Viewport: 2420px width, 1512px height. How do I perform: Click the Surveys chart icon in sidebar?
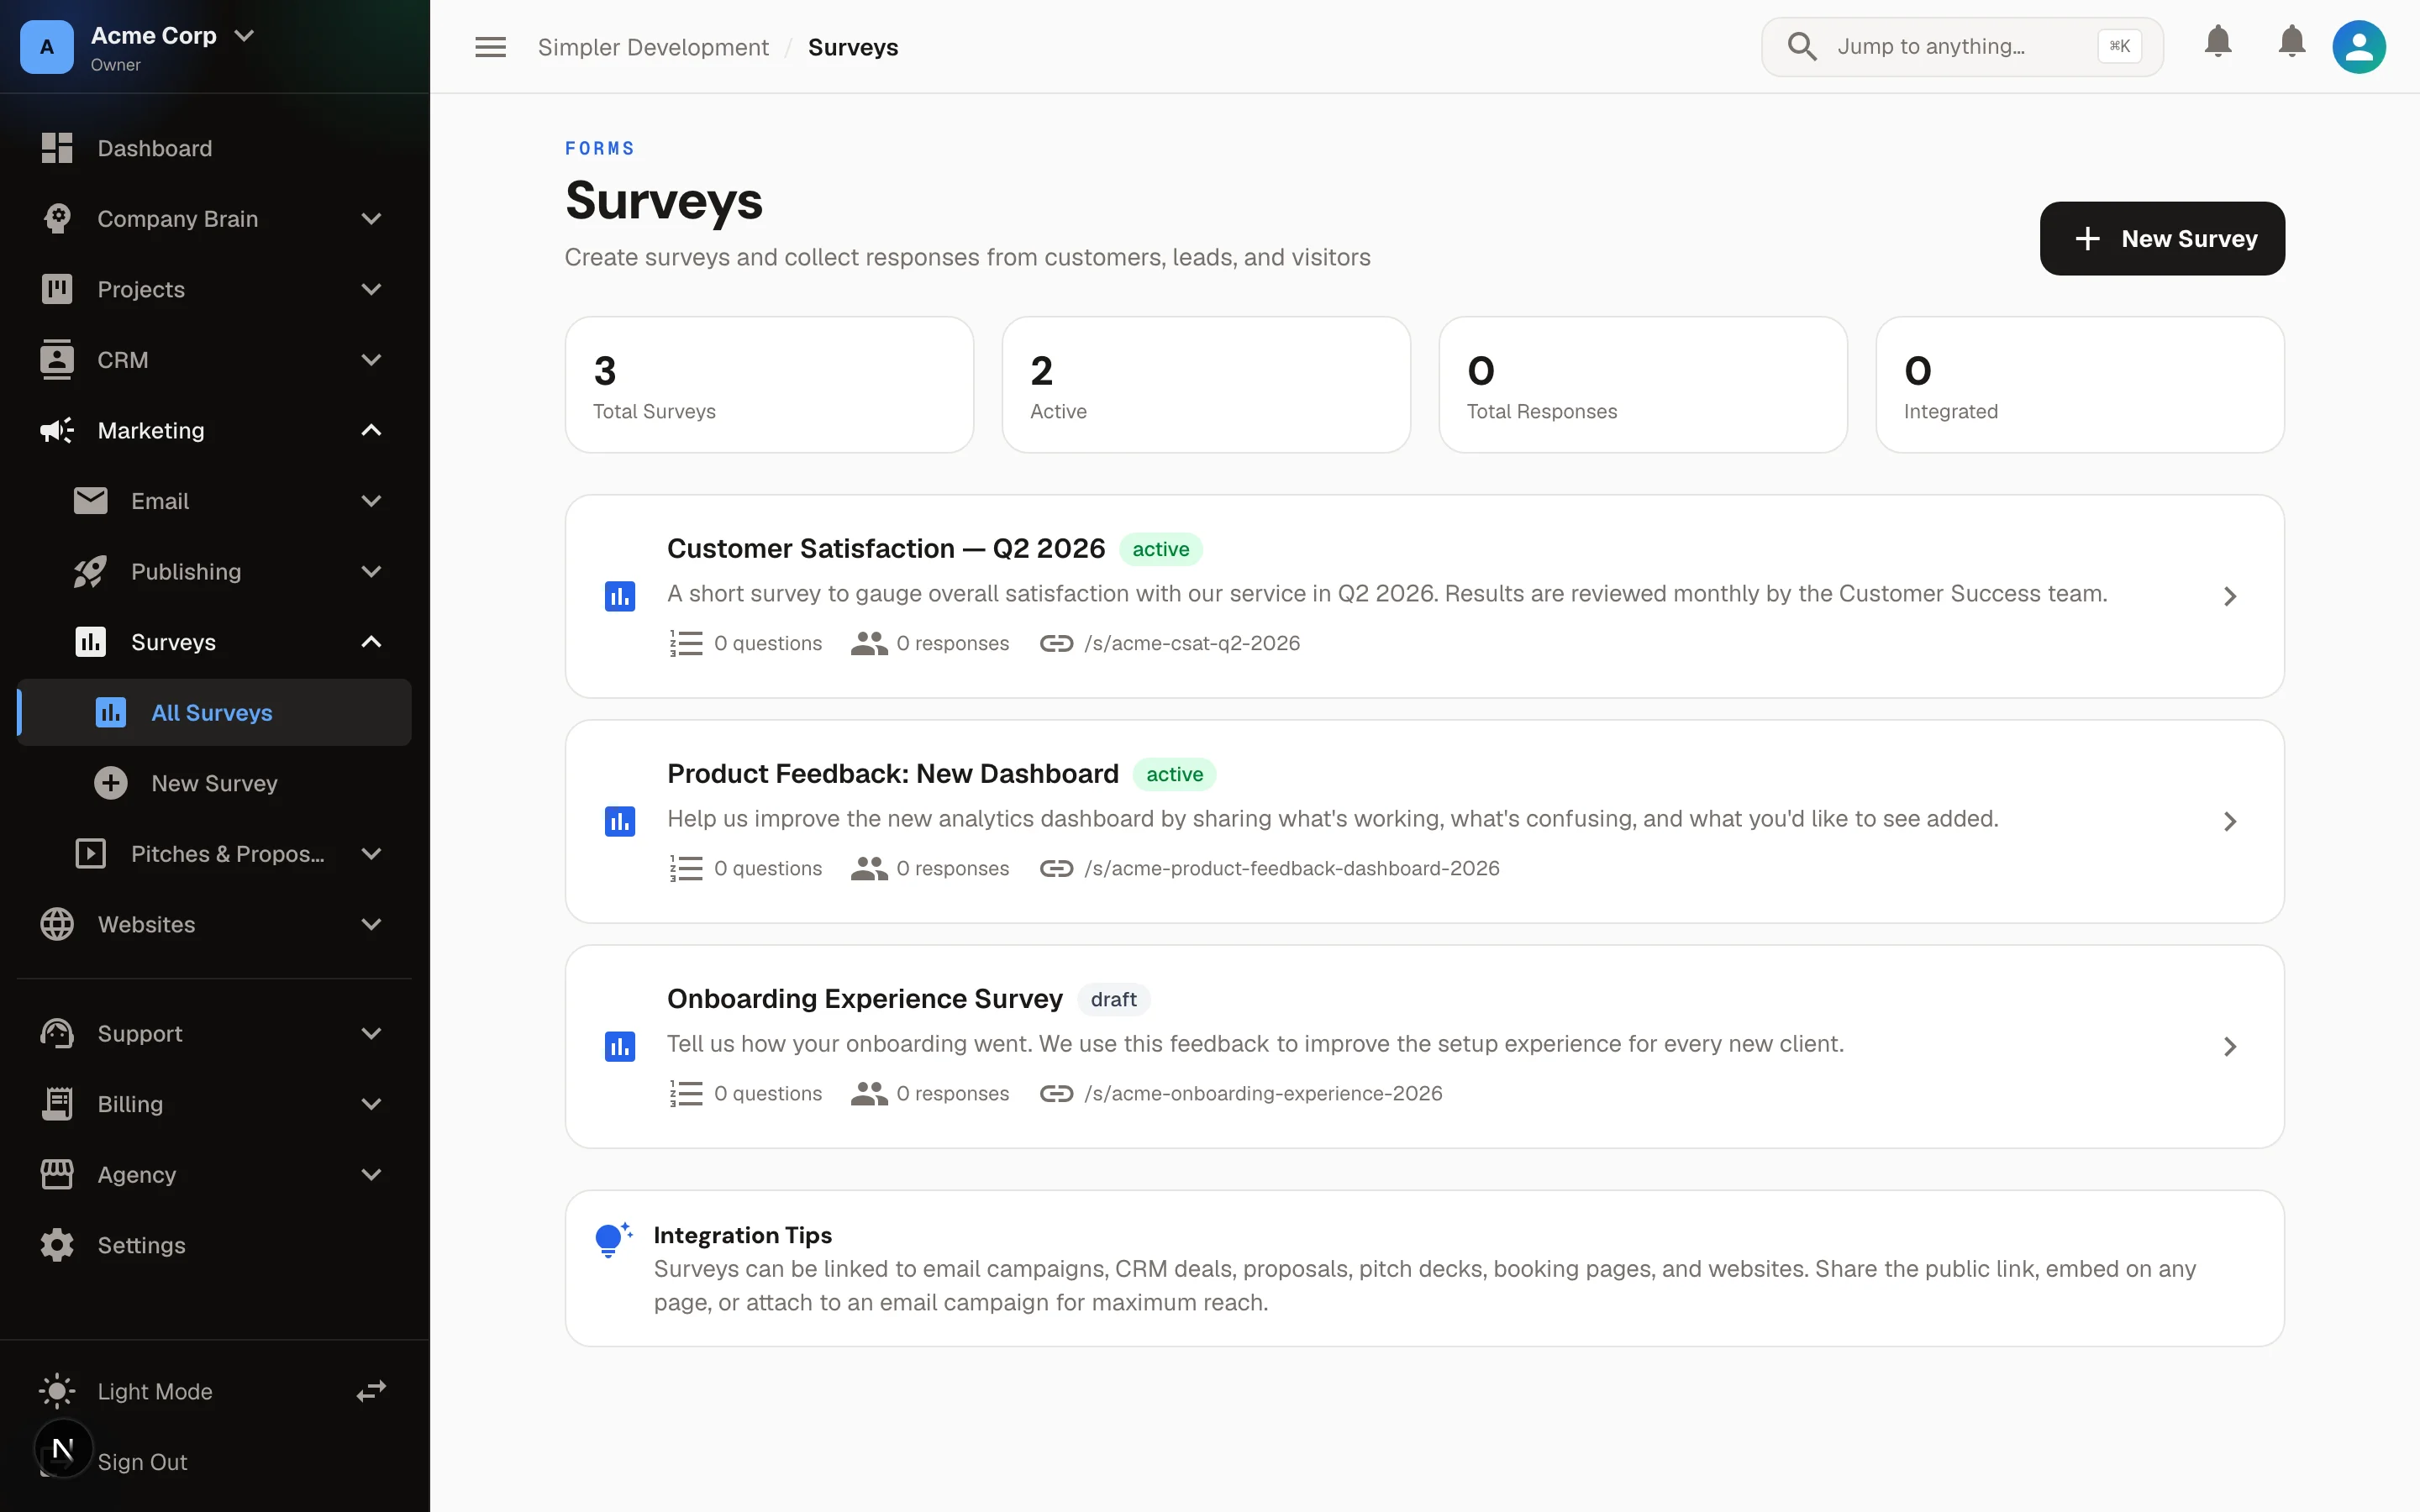pyautogui.click(x=91, y=641)
